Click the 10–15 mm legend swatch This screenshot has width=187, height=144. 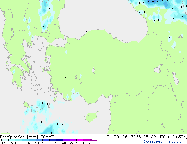tap(39, 140)
